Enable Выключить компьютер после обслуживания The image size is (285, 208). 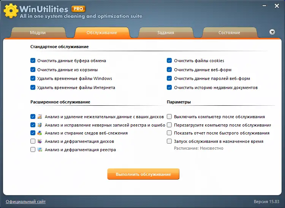tap(169, 116)
